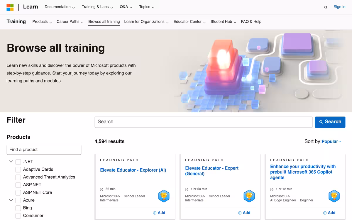Expand the .NET product tree chevron

click(11, 162)
